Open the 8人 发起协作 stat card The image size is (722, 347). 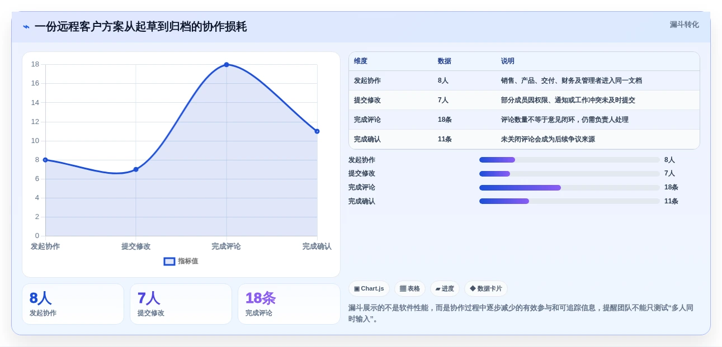(x=73, y=304)
